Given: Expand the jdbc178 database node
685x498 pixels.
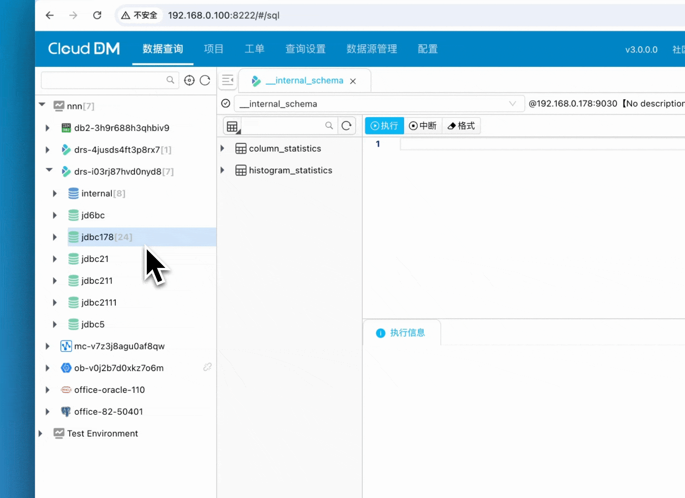Looking at the screenshot, I should 54,237.
